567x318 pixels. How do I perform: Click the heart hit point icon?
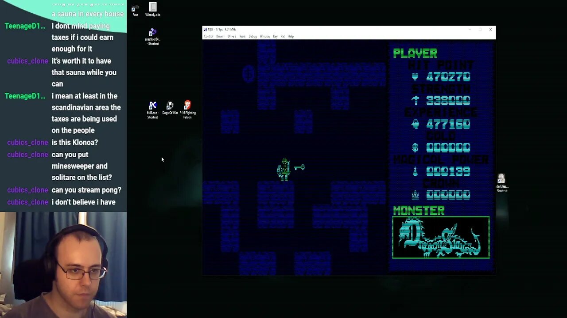415,77
